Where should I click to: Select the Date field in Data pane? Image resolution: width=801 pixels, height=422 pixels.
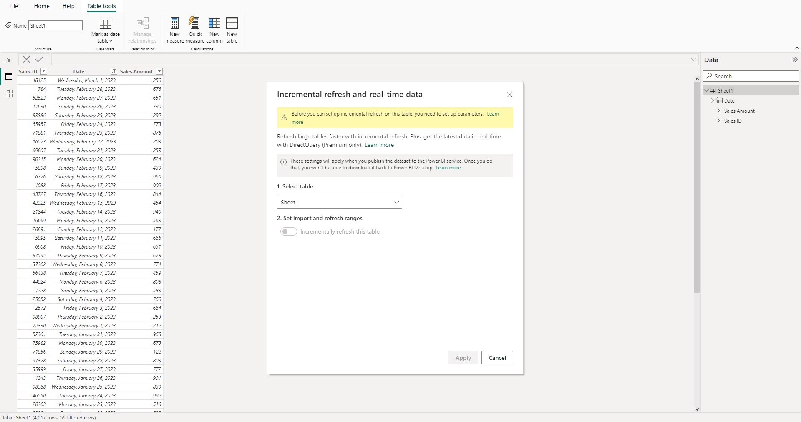(729, 100)
